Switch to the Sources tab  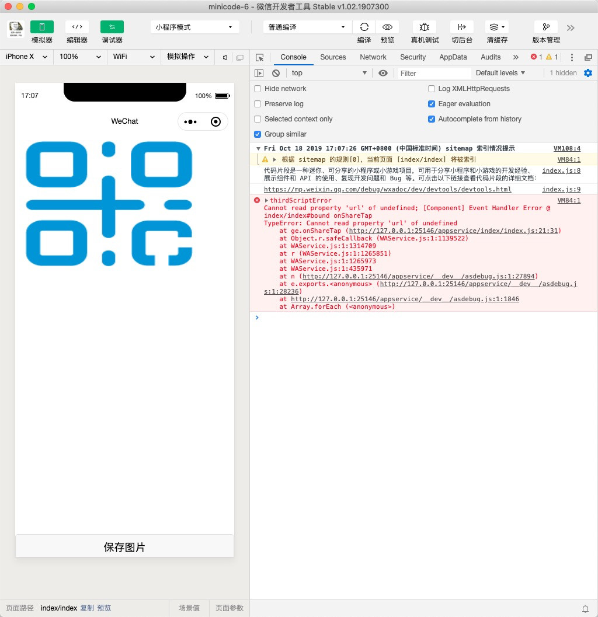333,57
